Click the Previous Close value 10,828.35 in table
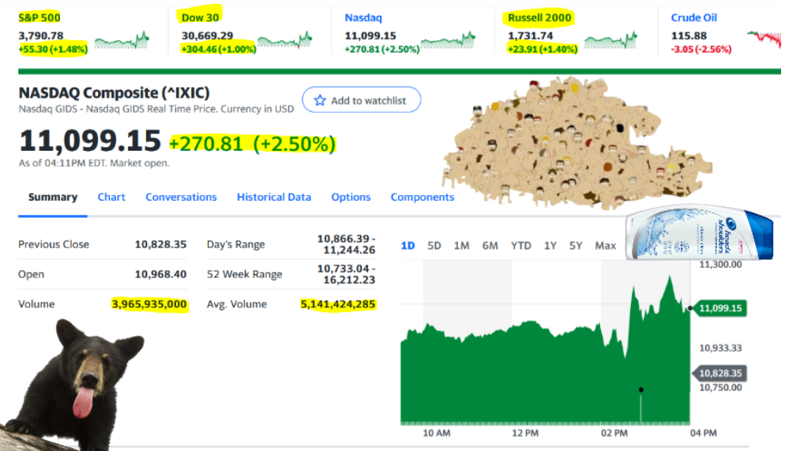 (x=160, y=244)
